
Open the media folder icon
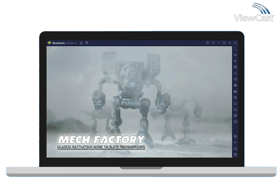[235, 103]
